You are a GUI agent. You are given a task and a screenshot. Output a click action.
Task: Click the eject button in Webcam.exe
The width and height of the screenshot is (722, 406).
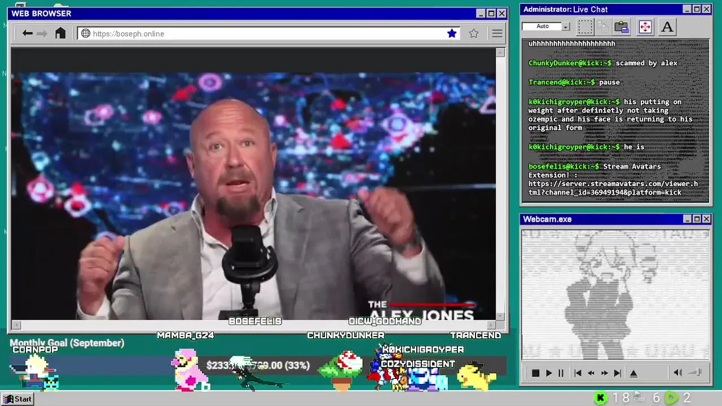[x=633, y=373]
